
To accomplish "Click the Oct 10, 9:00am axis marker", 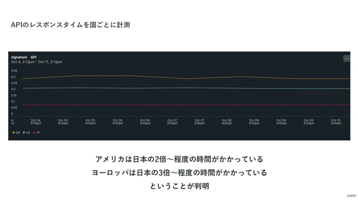I will click(x=336, y=122).
